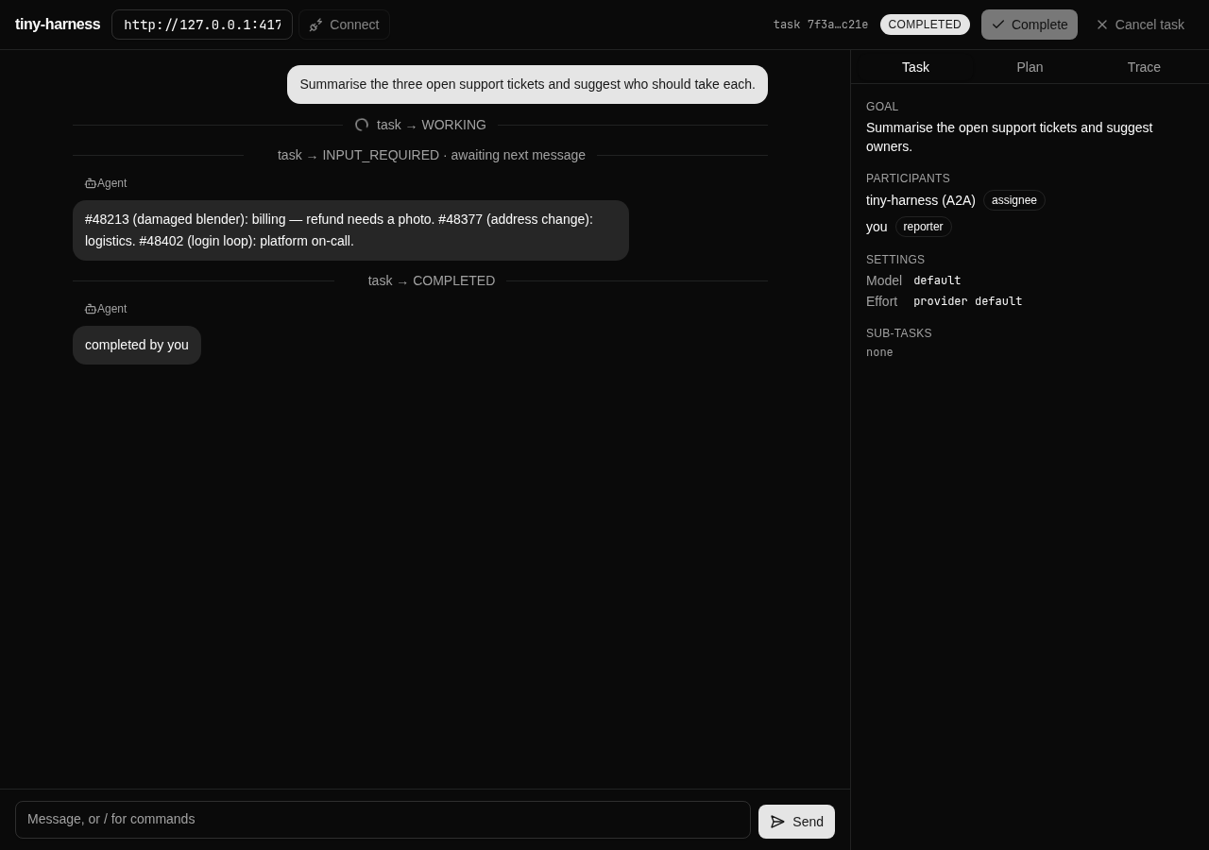Click the agent icon above 'completed by you'
The height and width of the screenshot is (850, 1209).
click(x=91, y=309)
